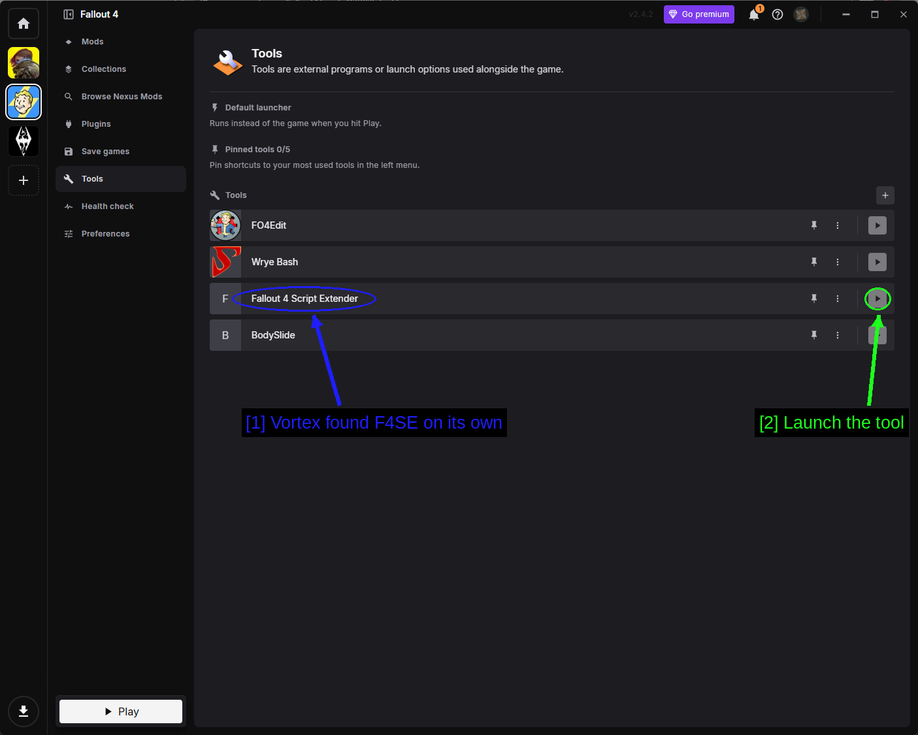Launch Fallout 4 Script Extender
Screen dimensions: 918x735
[877, 299]
